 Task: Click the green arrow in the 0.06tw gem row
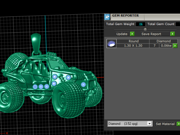point(175,46)
